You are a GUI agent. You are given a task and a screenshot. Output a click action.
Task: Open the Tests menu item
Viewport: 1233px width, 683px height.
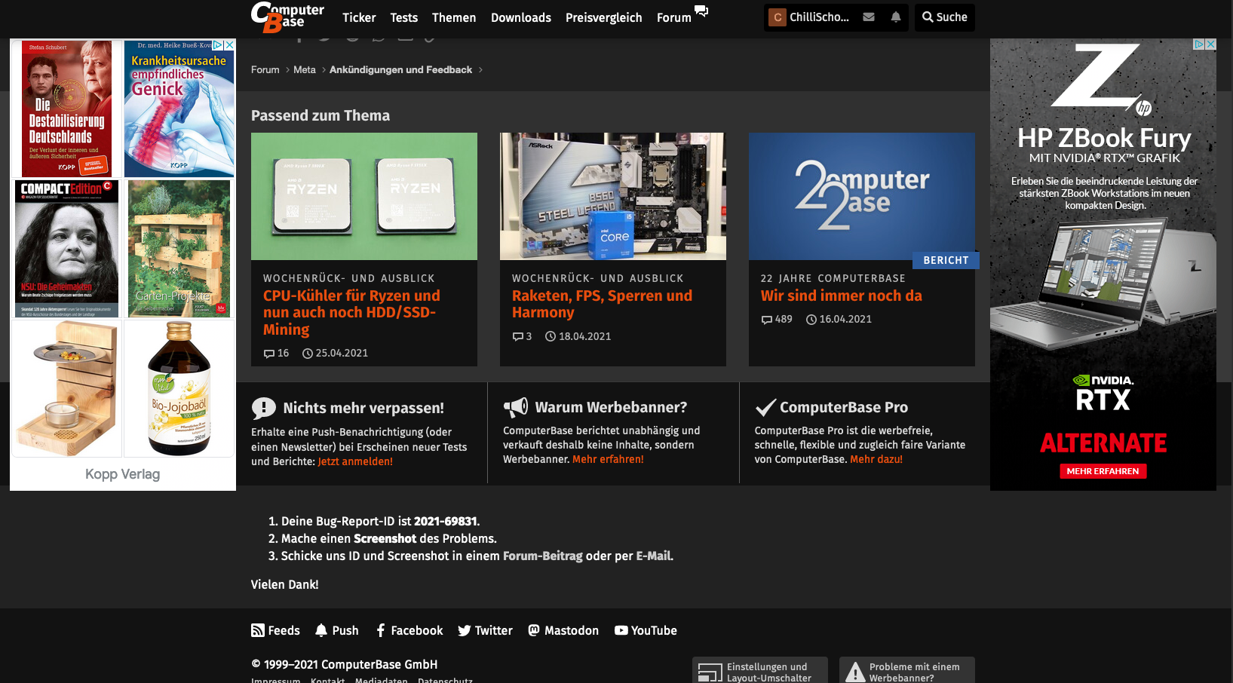pyautogui.click(x=403, y=17)
